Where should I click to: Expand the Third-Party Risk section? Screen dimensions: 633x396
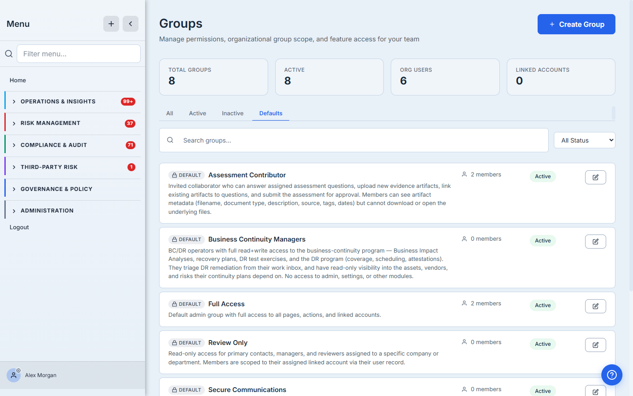73,167
